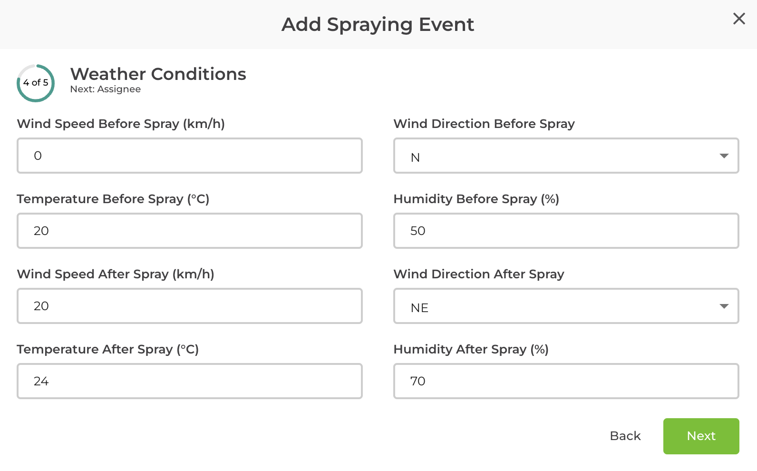Click the Humidity After Spray field showing 70
The width and height of the screenshot is (757, 471).
tap(566, 381)
